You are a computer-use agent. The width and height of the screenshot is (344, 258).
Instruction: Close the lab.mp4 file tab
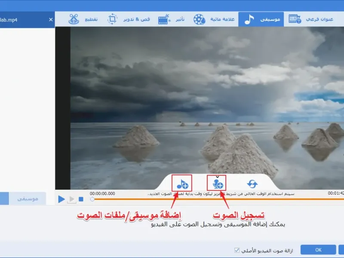pos(51,20)
